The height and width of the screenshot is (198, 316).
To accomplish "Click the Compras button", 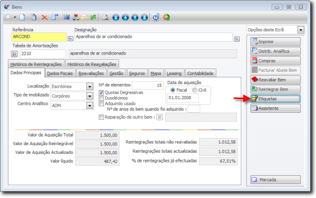I will (x=275, y=61).
